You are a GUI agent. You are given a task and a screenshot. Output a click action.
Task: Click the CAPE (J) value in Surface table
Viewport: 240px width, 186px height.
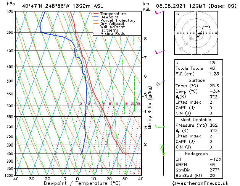[x=211, y=108]
